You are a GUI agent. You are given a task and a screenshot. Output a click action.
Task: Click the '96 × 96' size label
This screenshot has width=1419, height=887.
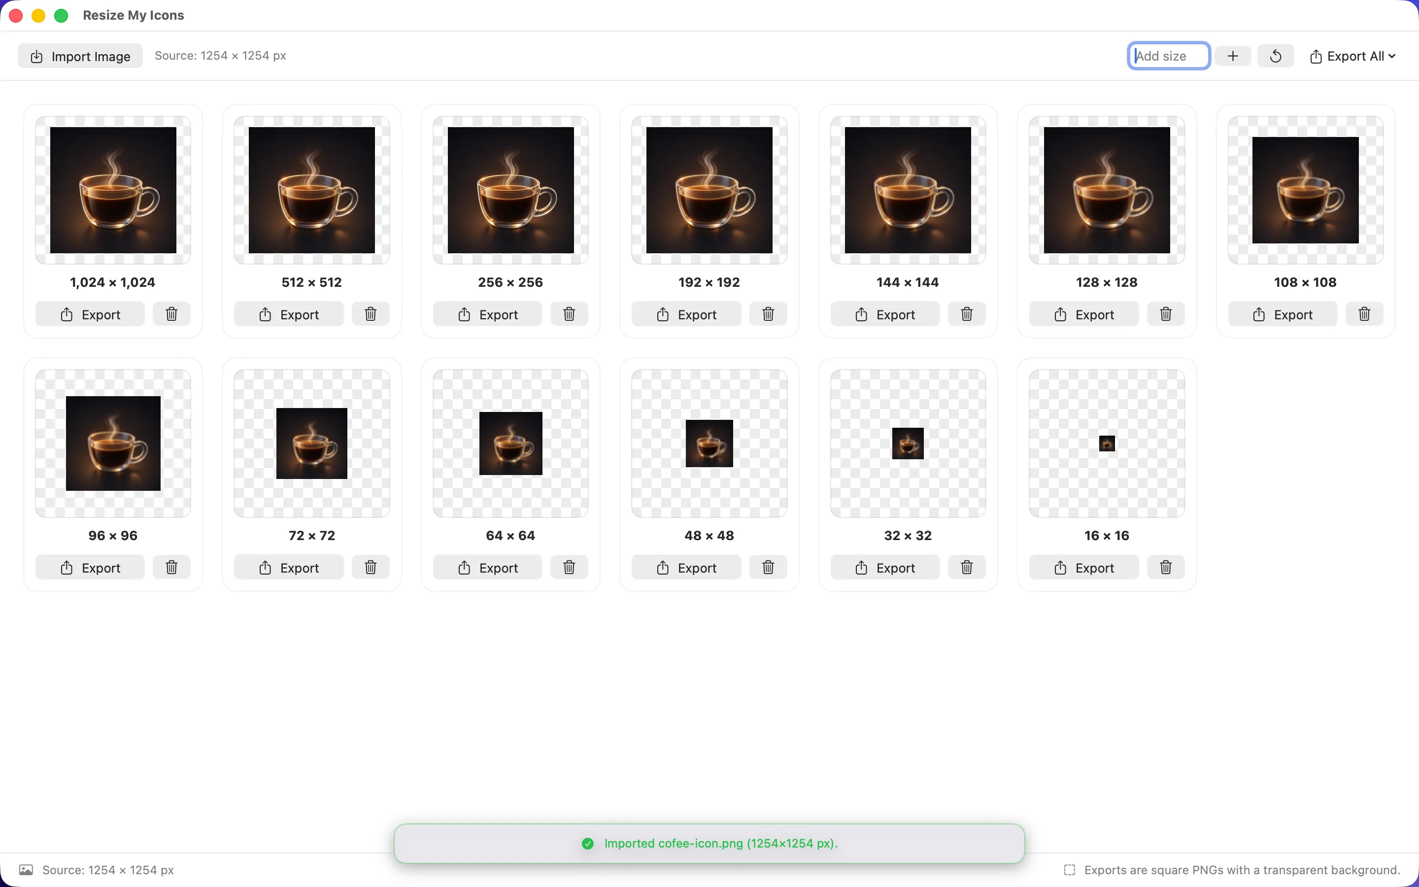point(113,536)
